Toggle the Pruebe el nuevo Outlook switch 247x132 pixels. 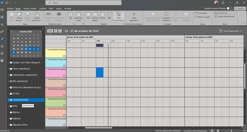click(229, 9)
